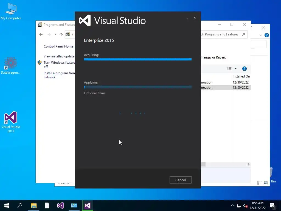Switch to large icons view in rear window

point(266,183)
